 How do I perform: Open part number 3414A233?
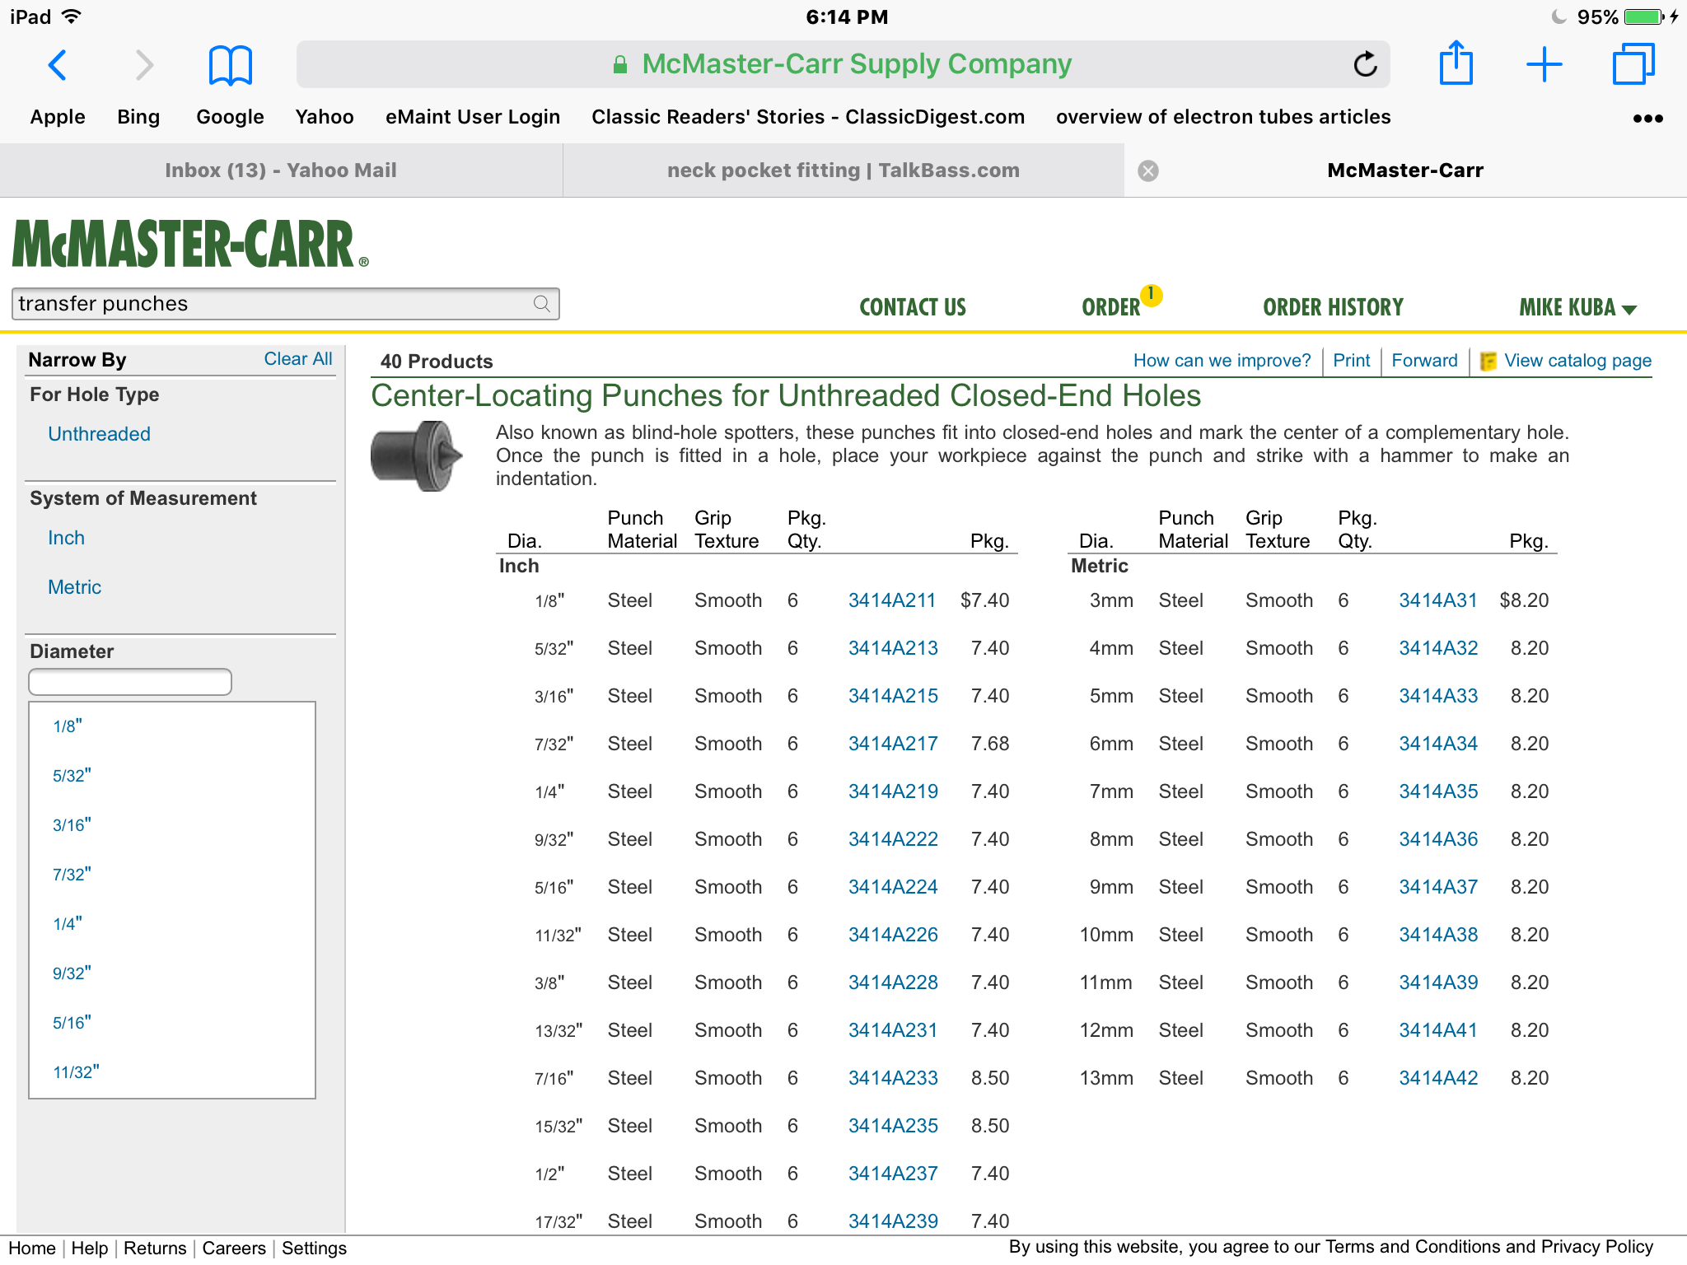coord(893,1078)
